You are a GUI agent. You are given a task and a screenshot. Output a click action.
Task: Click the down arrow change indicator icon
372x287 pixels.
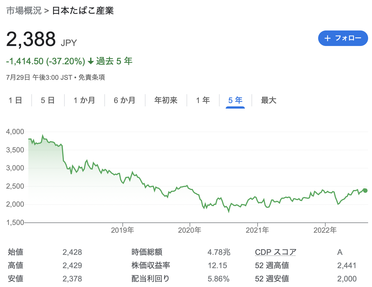click(x=91, y=61)
